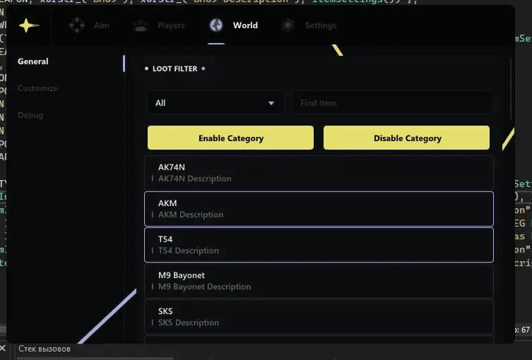Click the Players group icon

(x=141, y=25)
